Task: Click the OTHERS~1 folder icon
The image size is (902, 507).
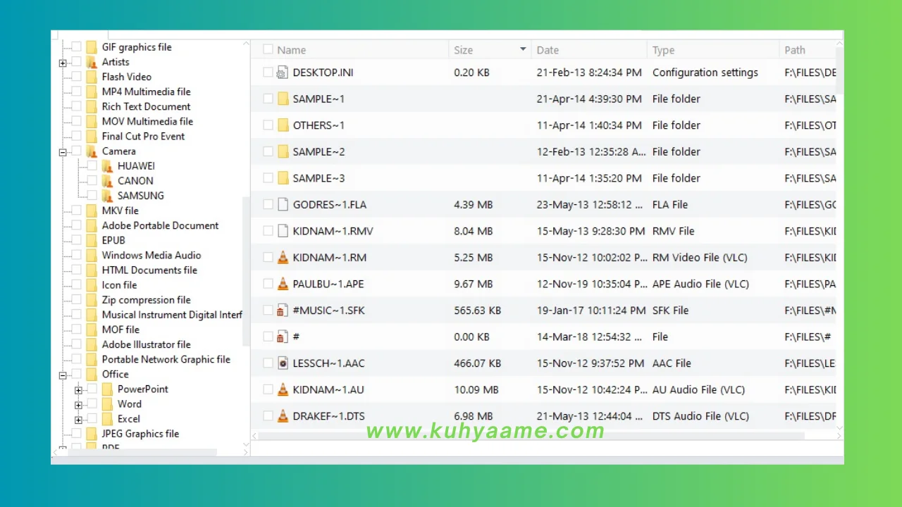Action: click(283, 125)
